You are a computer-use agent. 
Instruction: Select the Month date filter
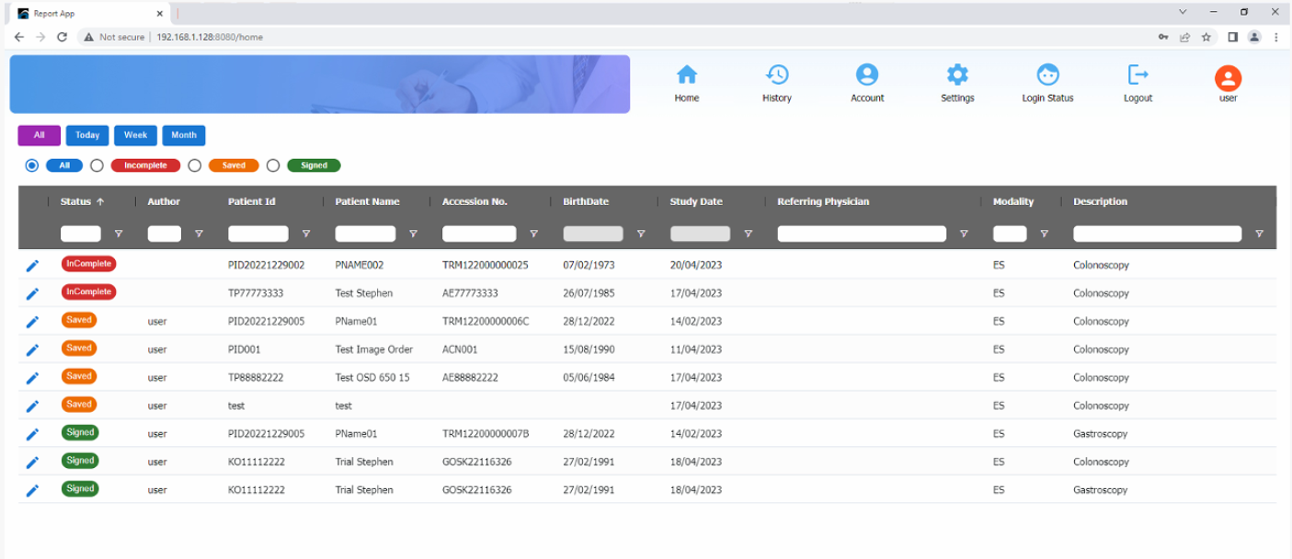184,135
